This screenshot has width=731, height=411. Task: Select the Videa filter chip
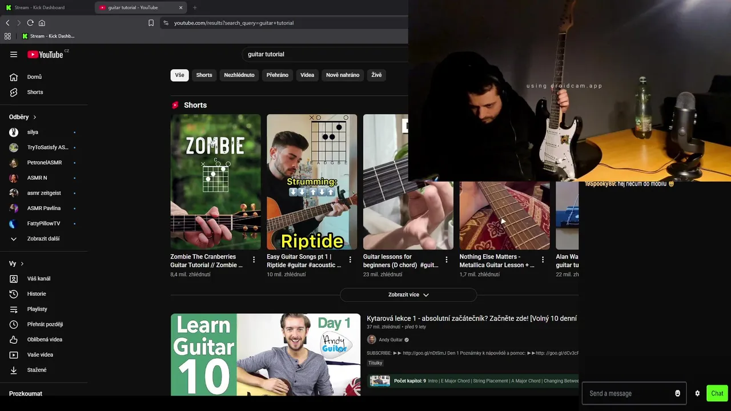tap(307, 75)
